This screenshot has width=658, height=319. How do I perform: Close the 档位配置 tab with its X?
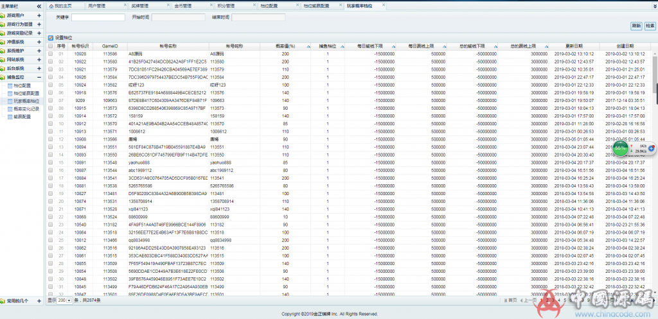click(x=297, y=5)
